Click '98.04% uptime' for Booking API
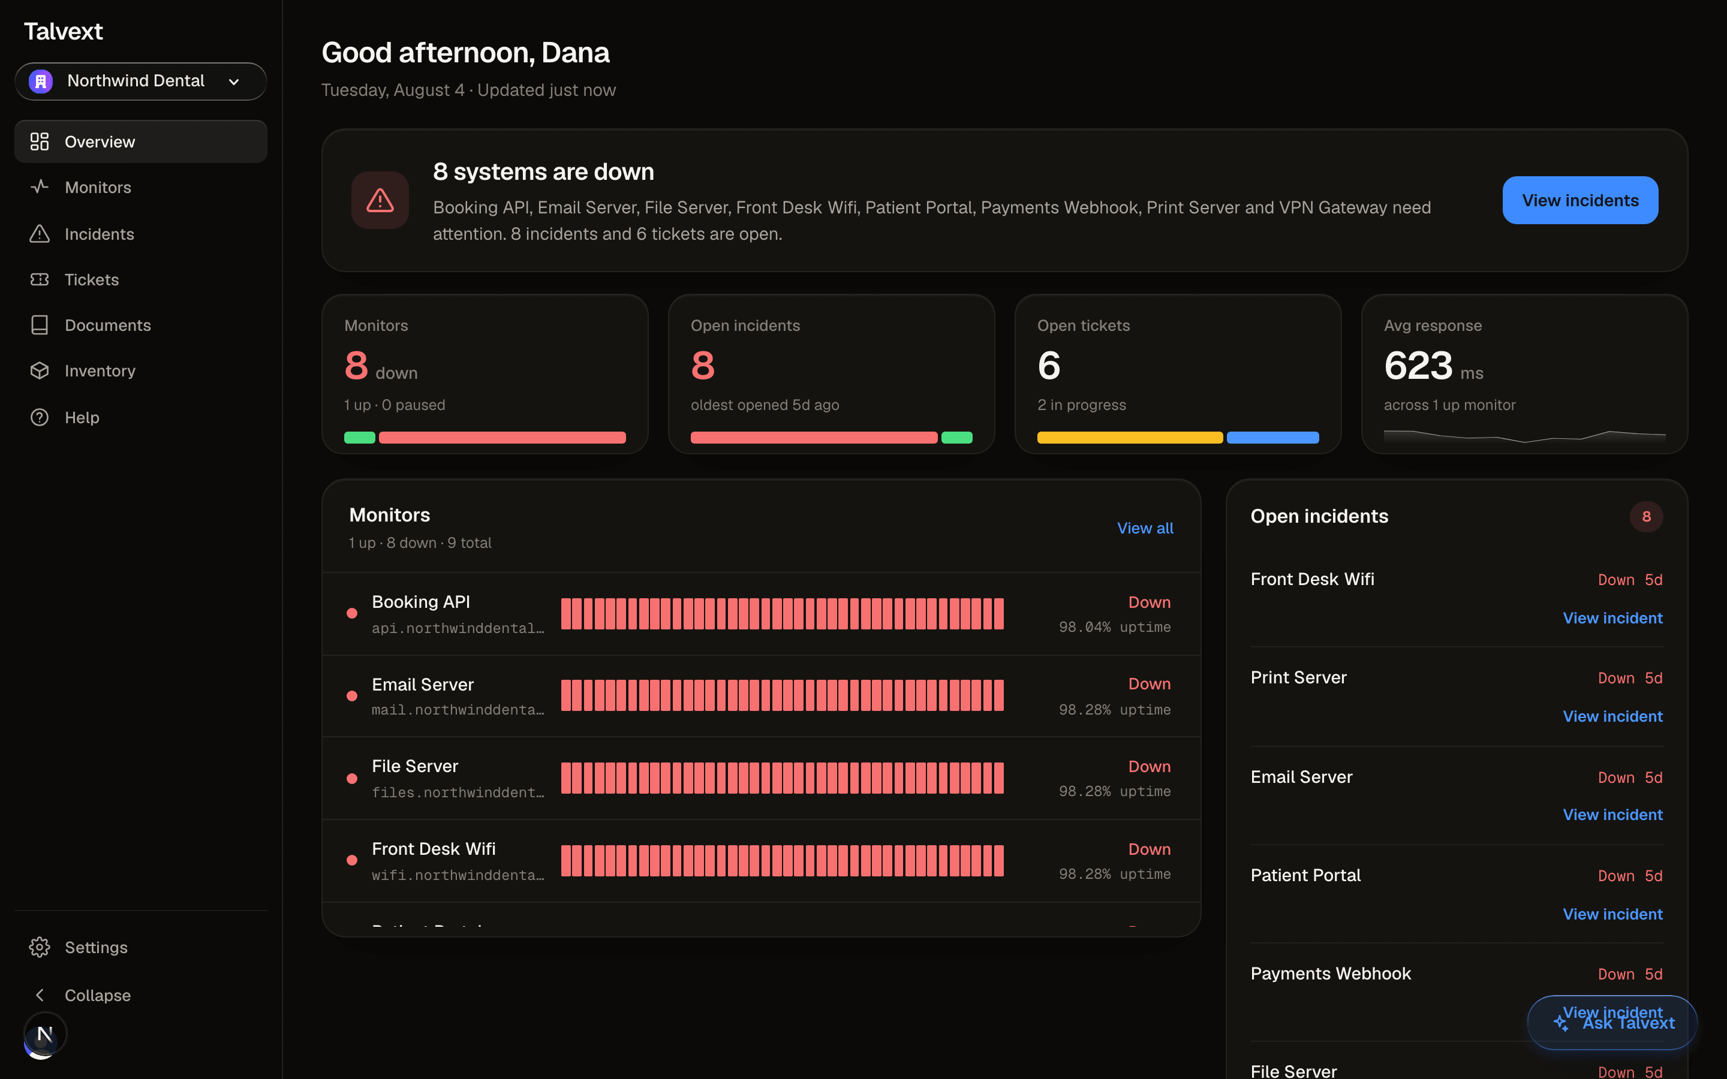This screenshot has width=1727, height=1079. pos(1115,626)
